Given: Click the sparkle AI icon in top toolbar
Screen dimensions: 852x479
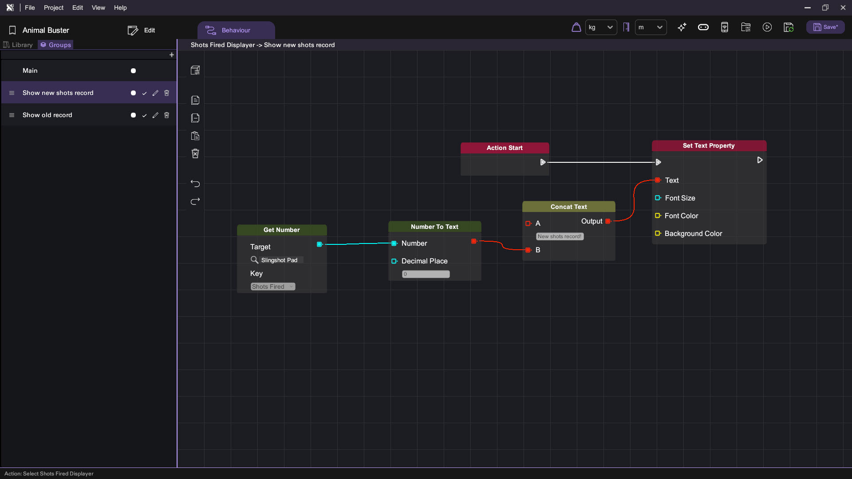Looking at the screenshot, I should coord(682,27).
